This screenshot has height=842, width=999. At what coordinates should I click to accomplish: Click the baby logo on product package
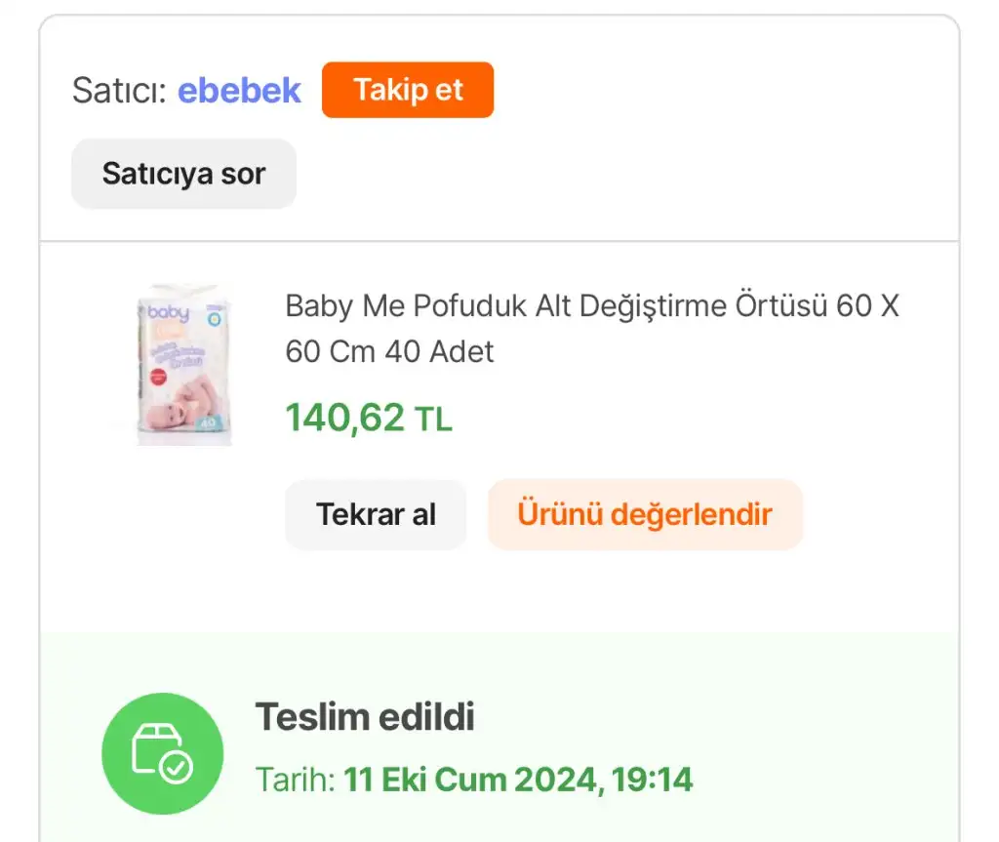[x=168, y=314]
